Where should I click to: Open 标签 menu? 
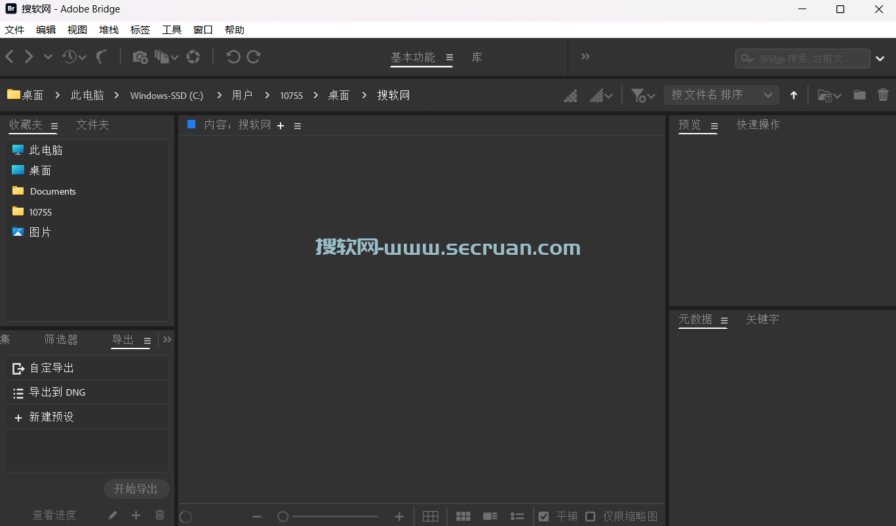(x=140, y=29)
